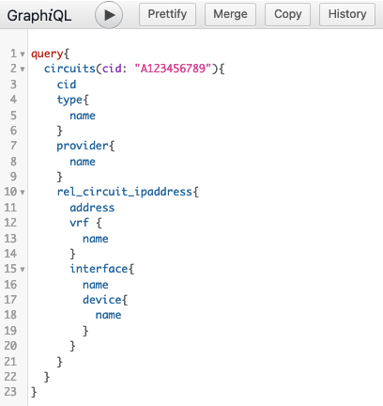Viewport: 383px width, 406px height.
Task: Click the 'circuits' field name
Action: 69,69
